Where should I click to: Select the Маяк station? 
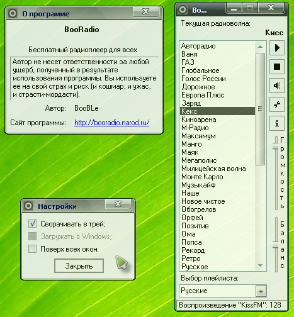(217, 152)
